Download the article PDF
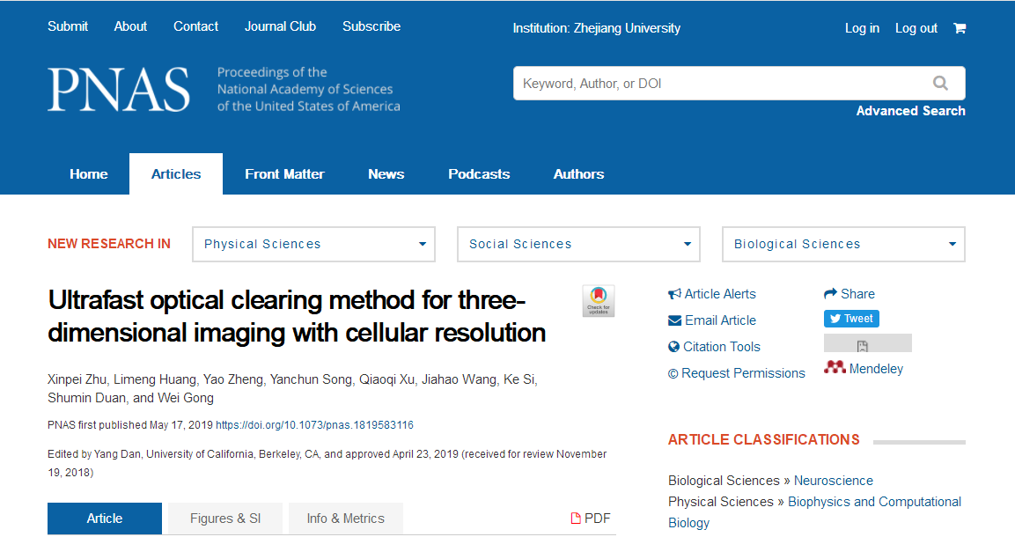The image size is (1015, 537). [x=591, y=519]
